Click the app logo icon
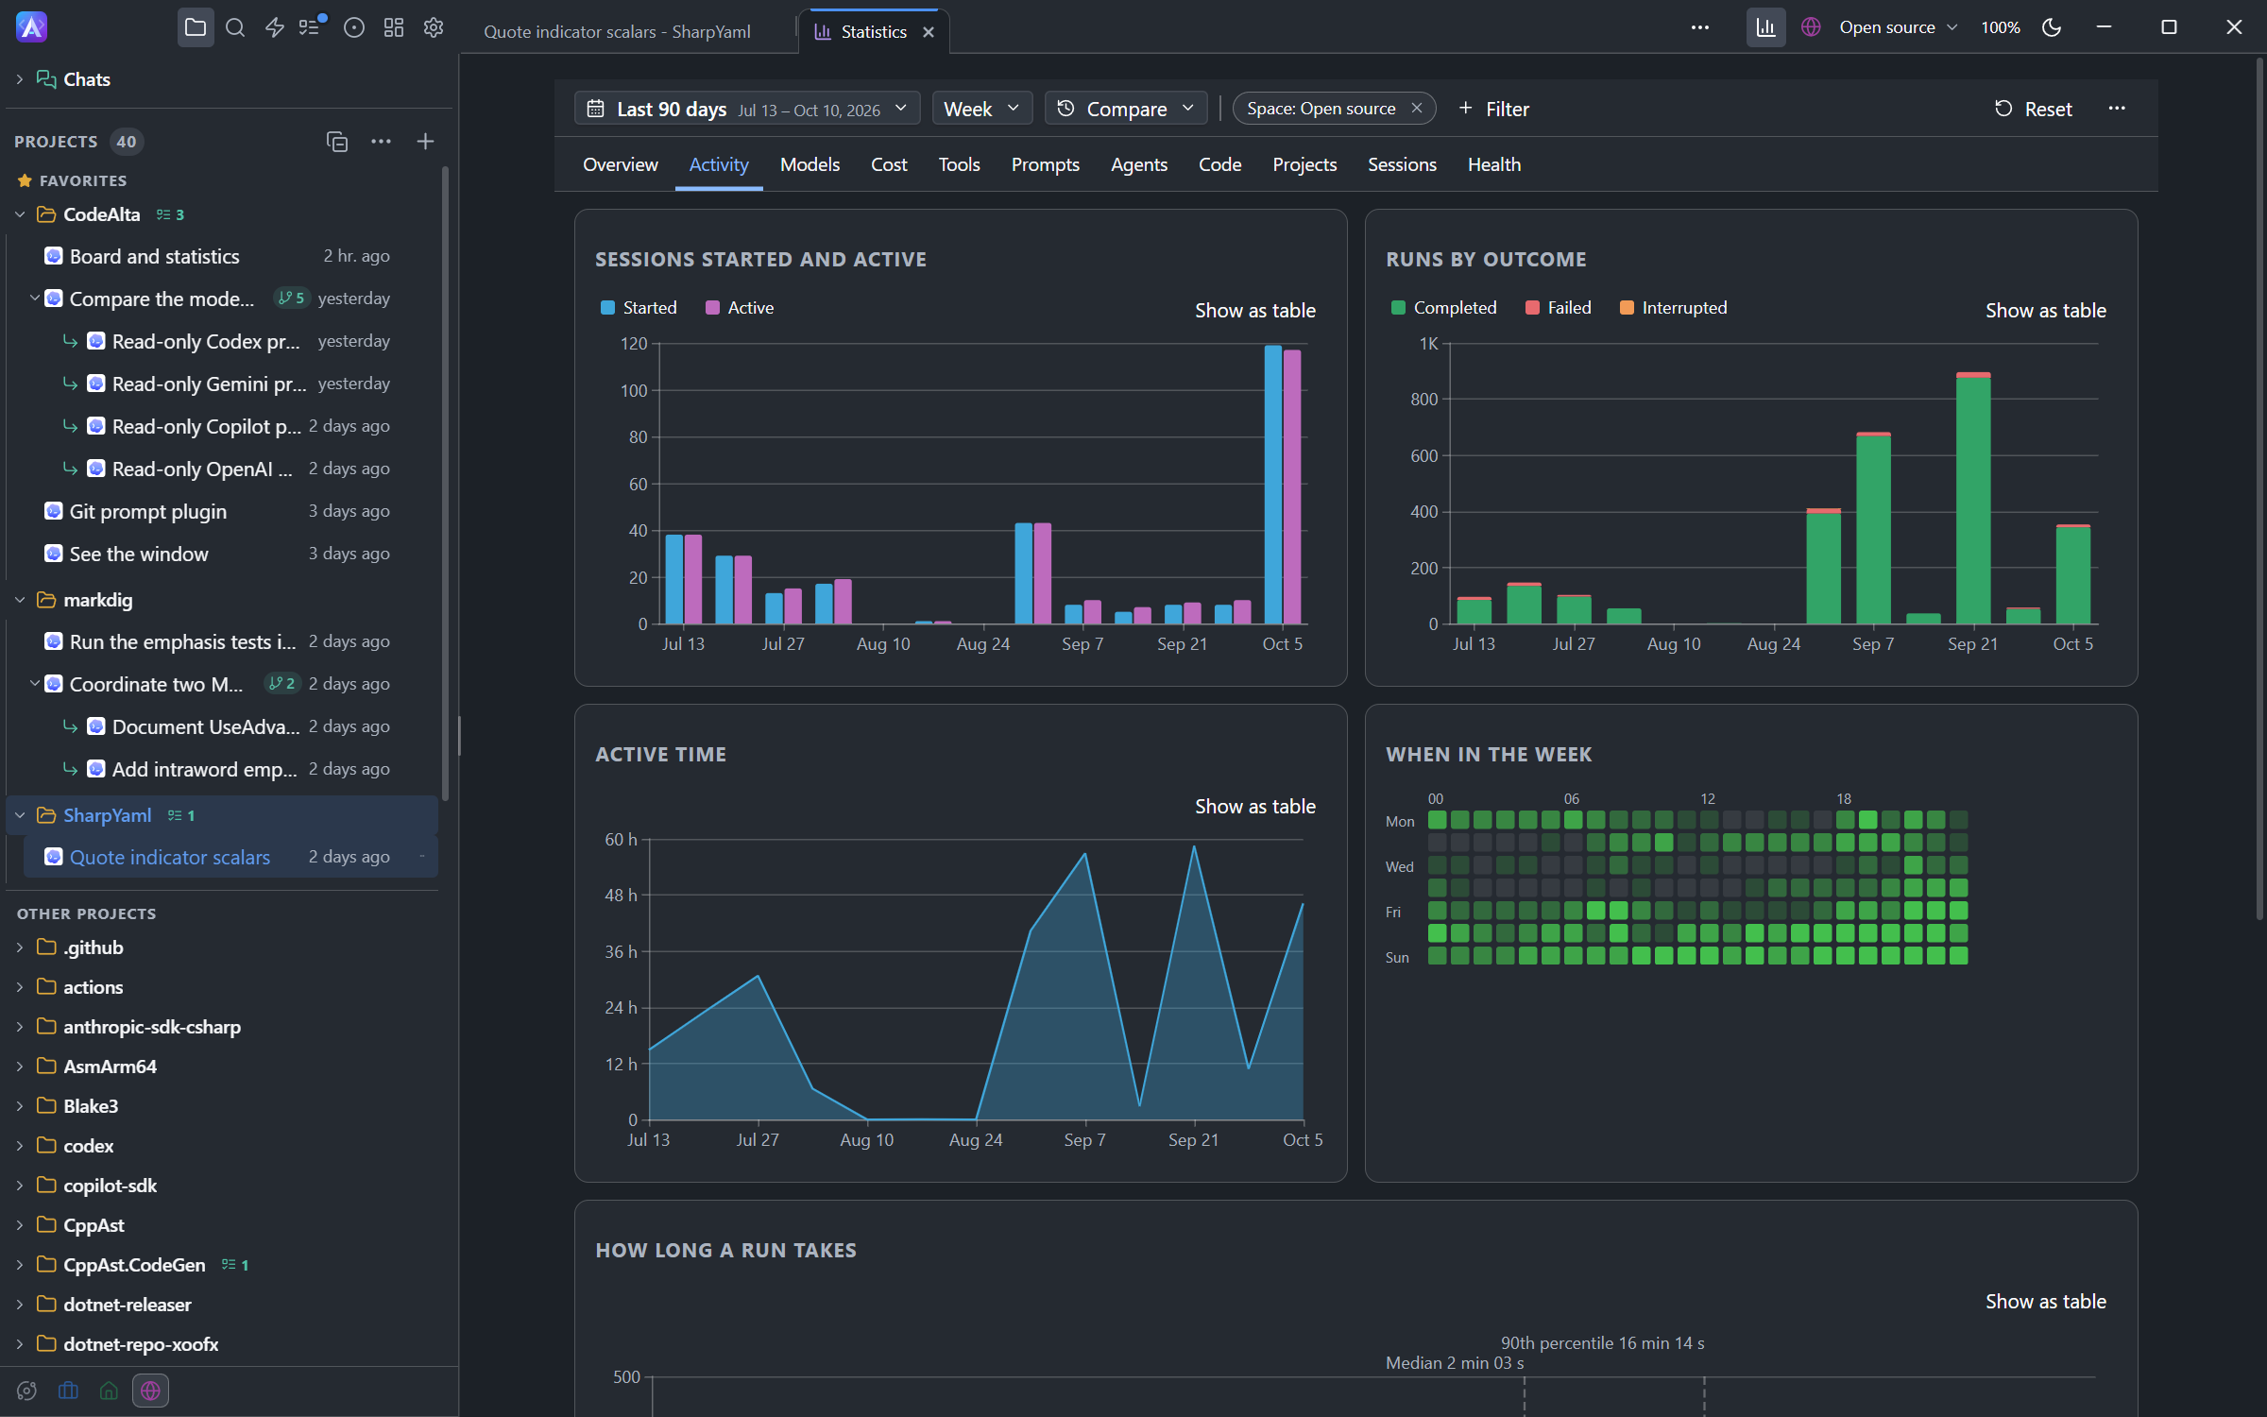Viewport: 2267px width, 1417px height. [x=31, y=27]
